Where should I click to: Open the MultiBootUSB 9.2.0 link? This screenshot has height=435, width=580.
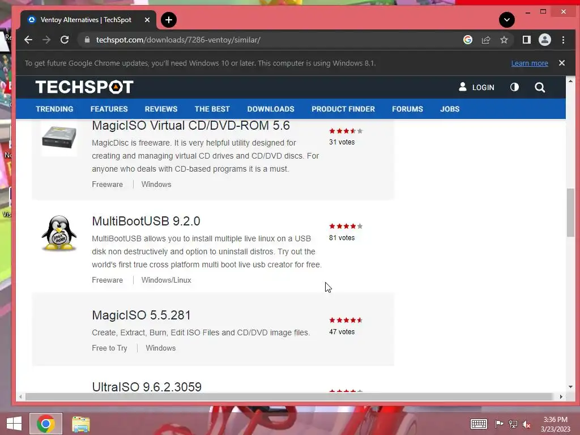point(146,221)
